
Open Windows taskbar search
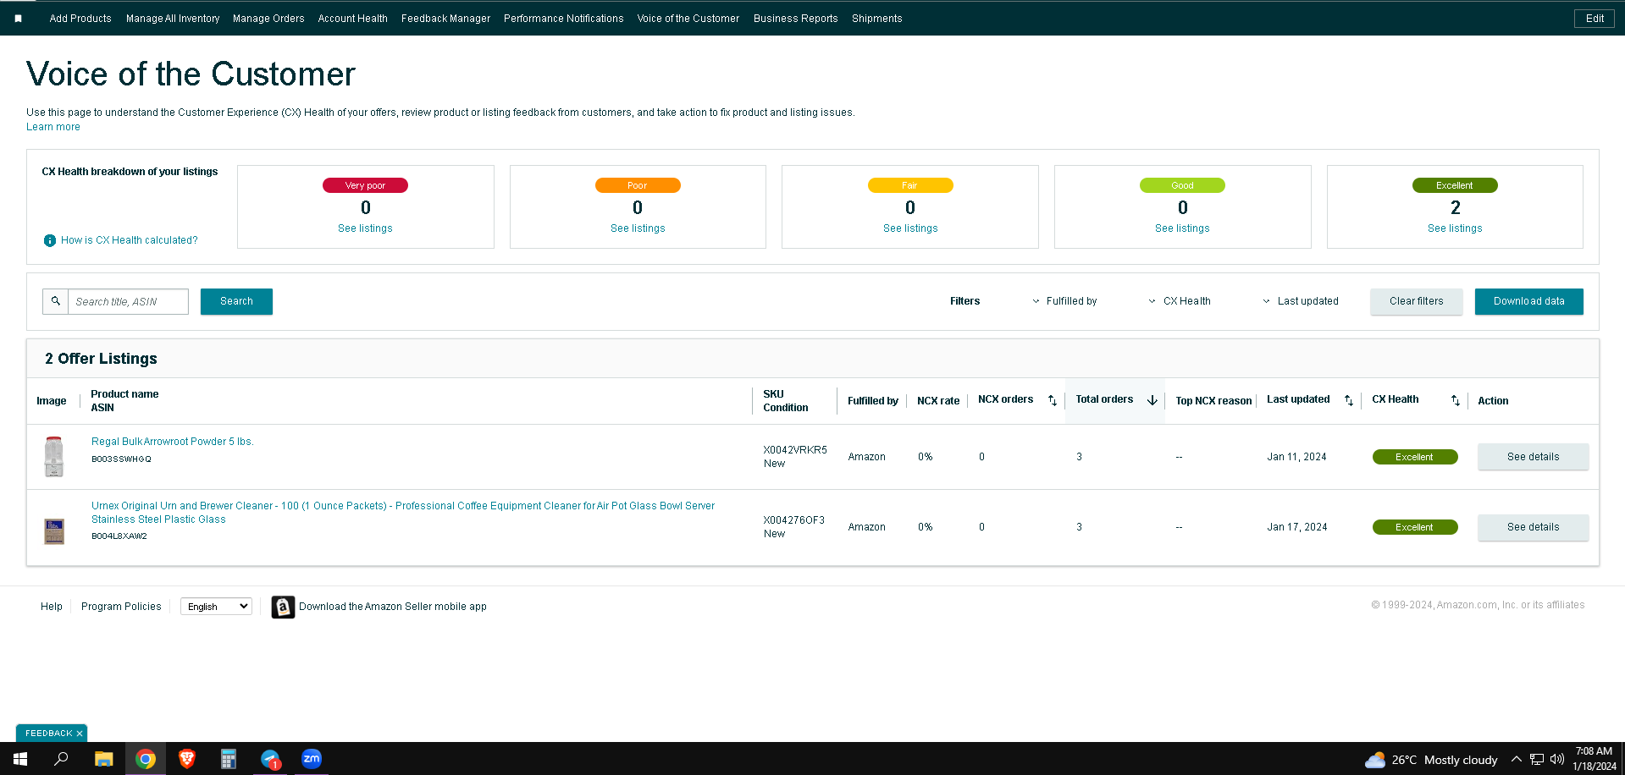61,759
